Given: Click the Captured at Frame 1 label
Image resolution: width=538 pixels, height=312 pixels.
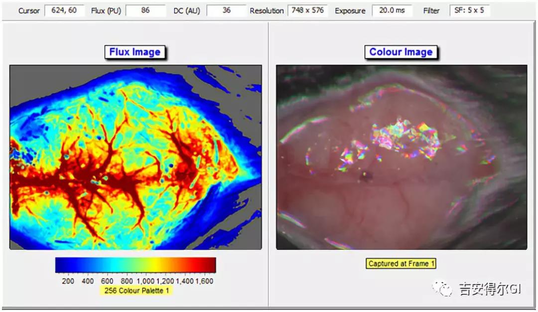Looking at the screenshot, I should (401, 264).
